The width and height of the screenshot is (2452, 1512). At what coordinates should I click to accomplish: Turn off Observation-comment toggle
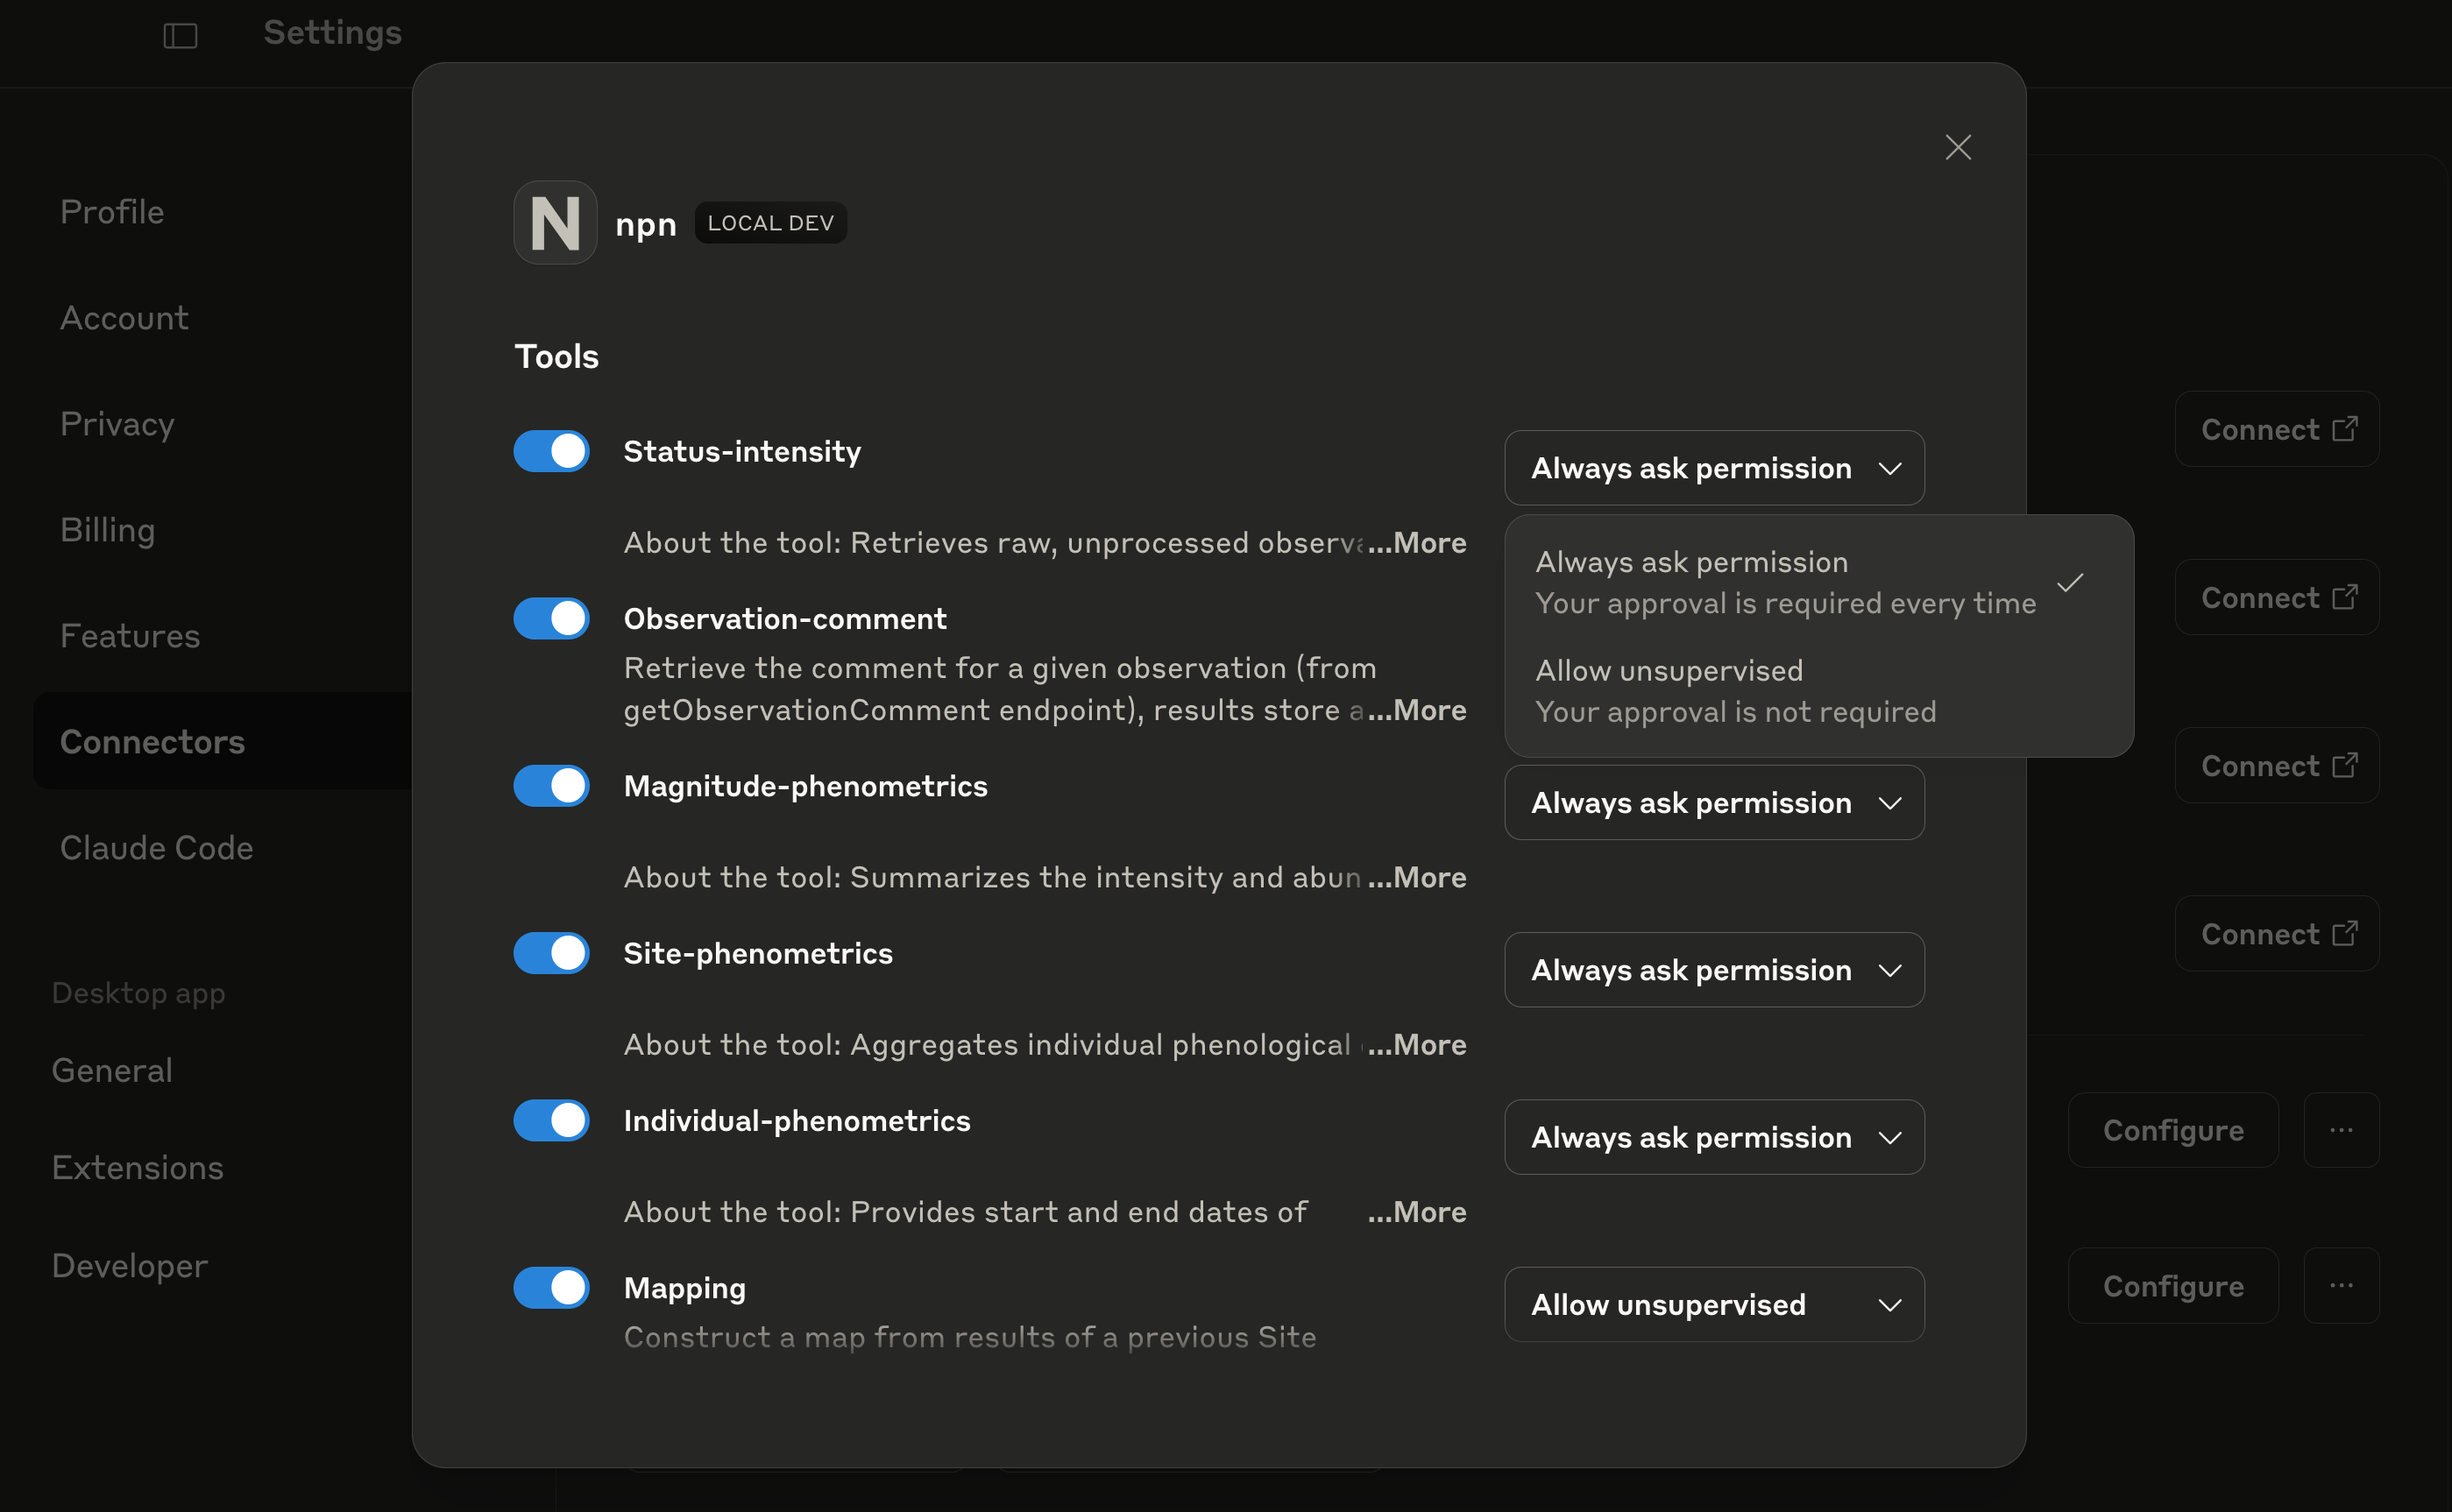pos(551,618)
